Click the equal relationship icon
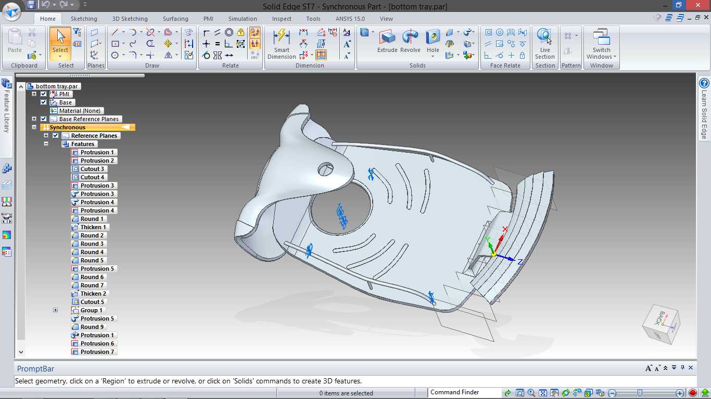Viewport: 711px width, 399px height. click(218, 44)
